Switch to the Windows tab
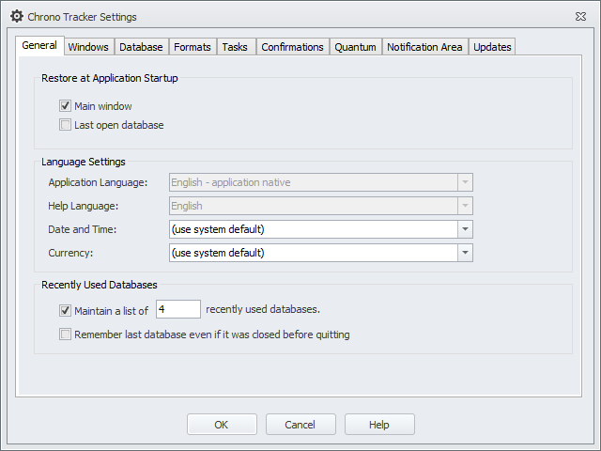Screen dimensions: 601x451 pos(88,47)
